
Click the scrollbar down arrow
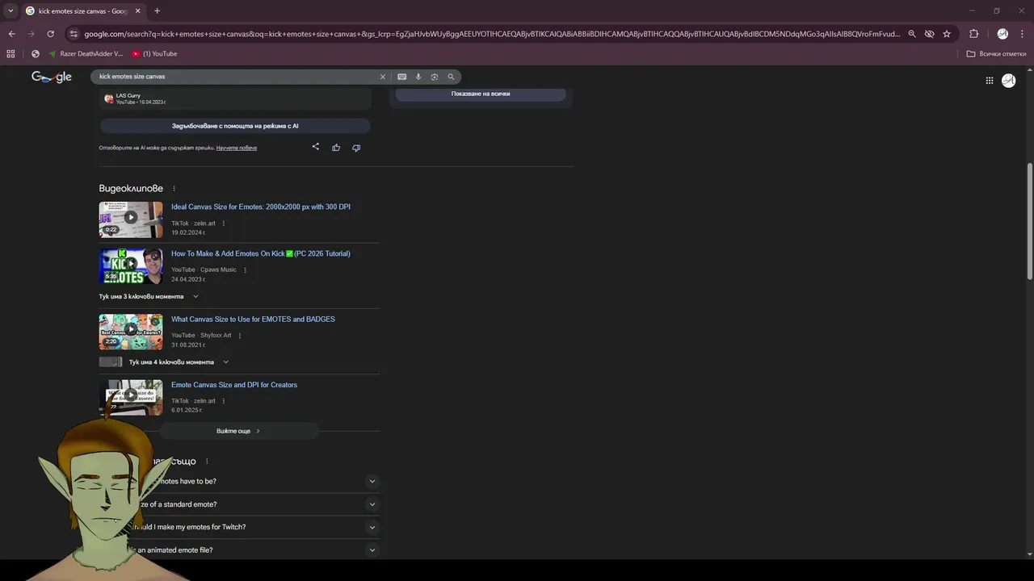(x=1029, y=554)
